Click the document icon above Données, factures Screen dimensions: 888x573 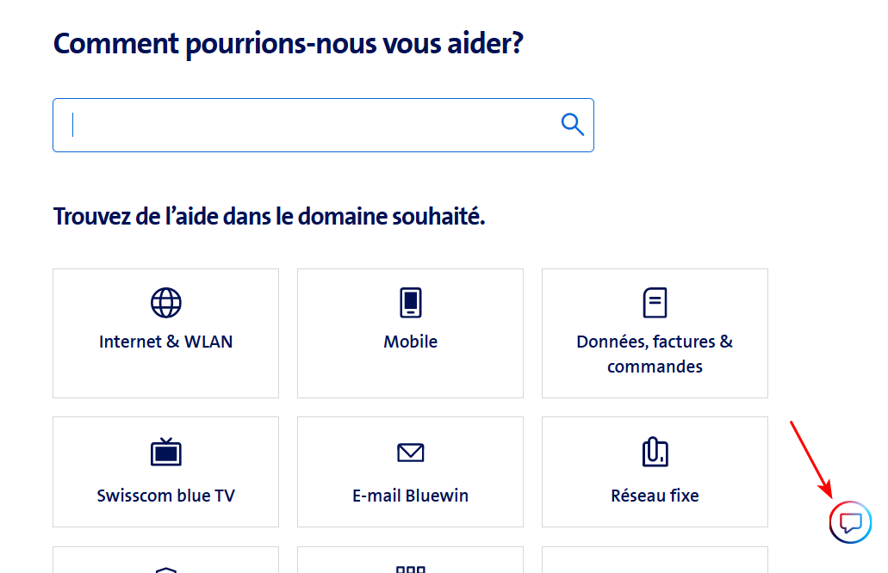coord(655,303)
